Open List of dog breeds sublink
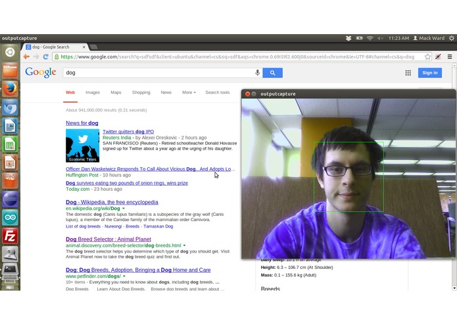Viewport: 457px width, 324px height. 83,226
